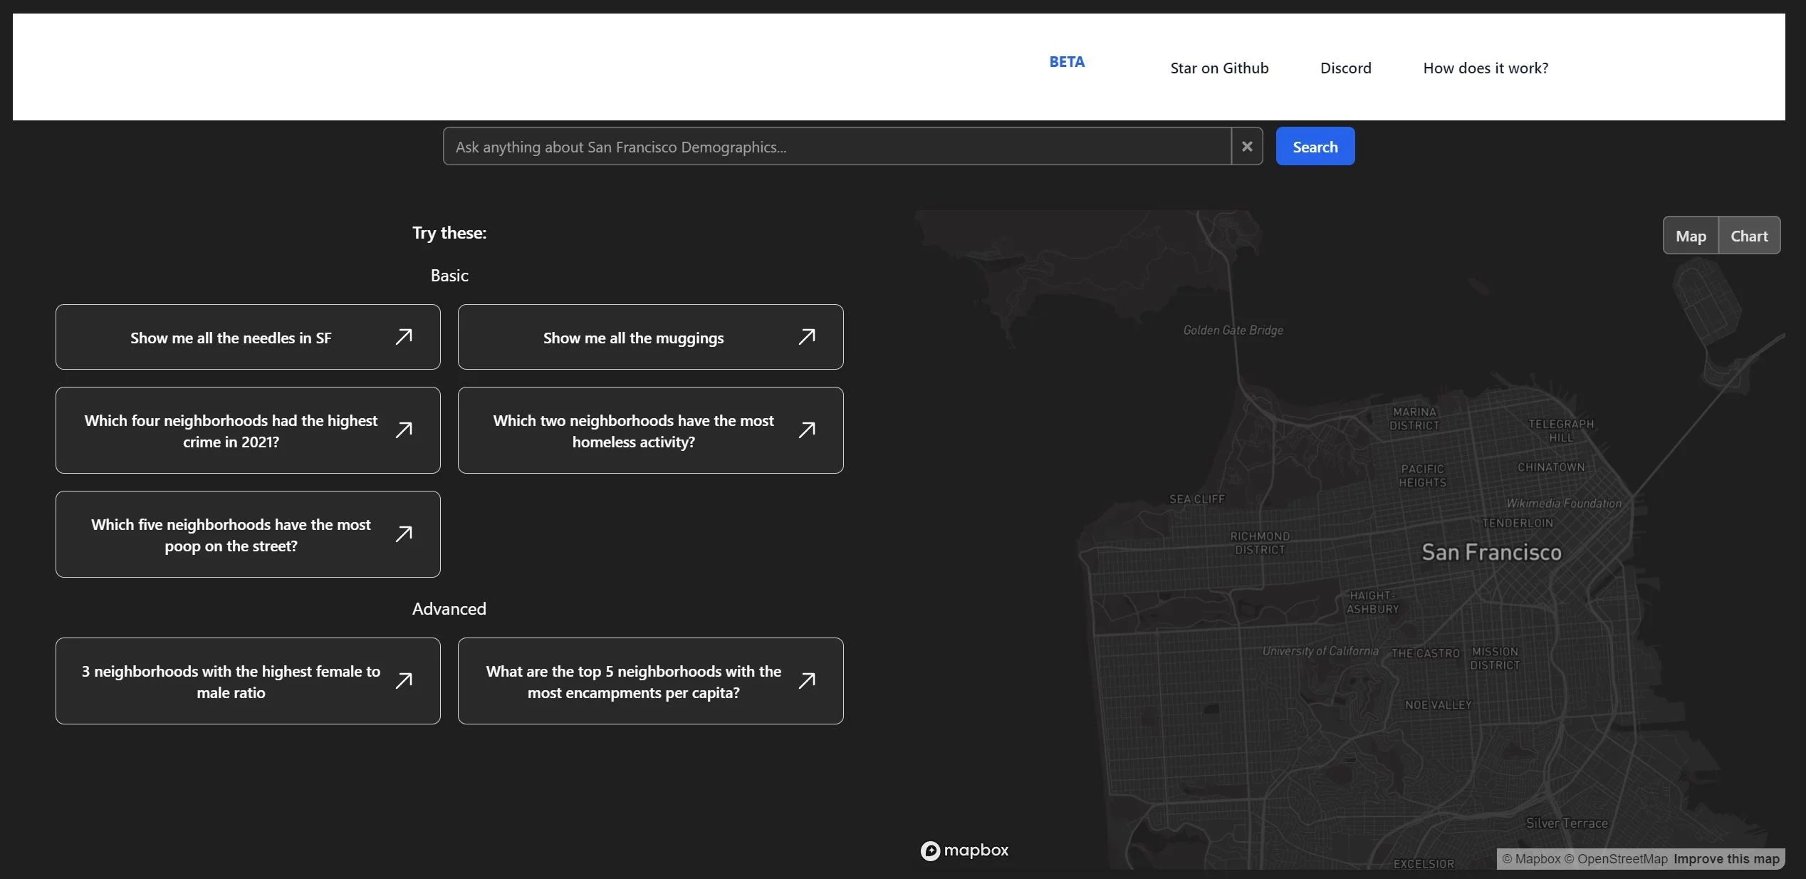Click the Search button
This screenshot has height=879, width=1806.
coord(1315,146)
